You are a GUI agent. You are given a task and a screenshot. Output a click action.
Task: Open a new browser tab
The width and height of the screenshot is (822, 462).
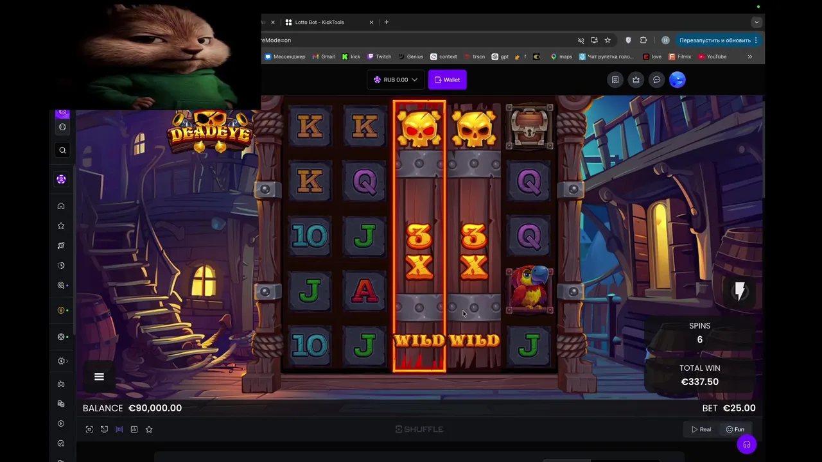(x=386, y=22)
